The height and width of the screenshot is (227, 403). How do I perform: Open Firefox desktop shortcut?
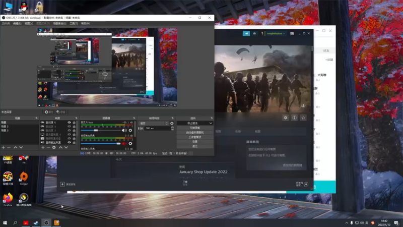click(x=8, y=200)
